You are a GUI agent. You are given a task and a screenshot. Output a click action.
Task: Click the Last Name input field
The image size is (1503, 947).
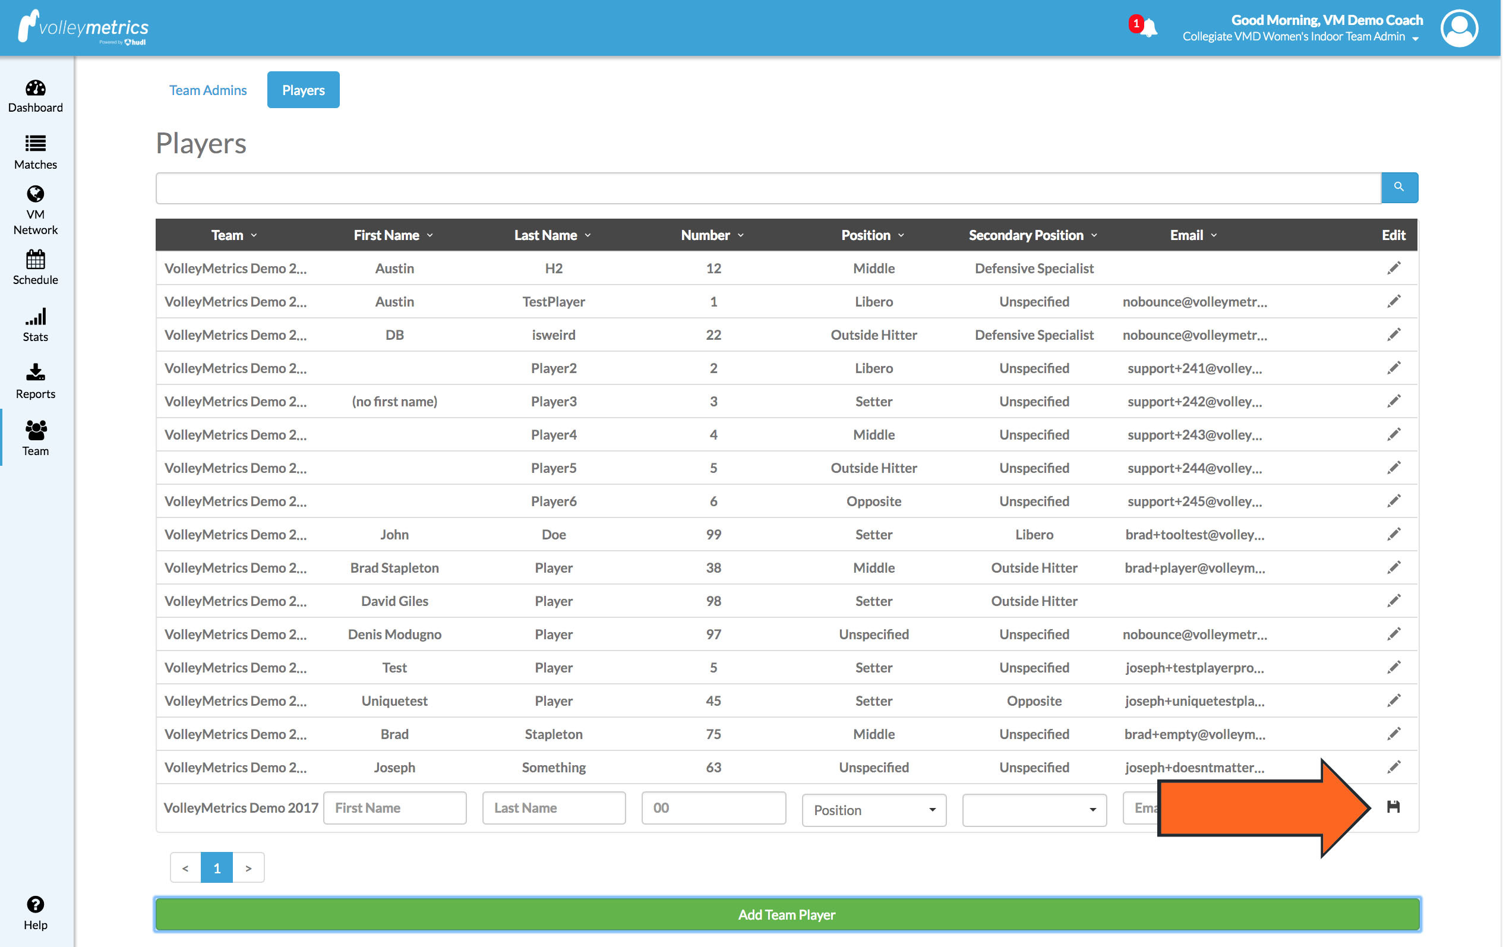554,807
